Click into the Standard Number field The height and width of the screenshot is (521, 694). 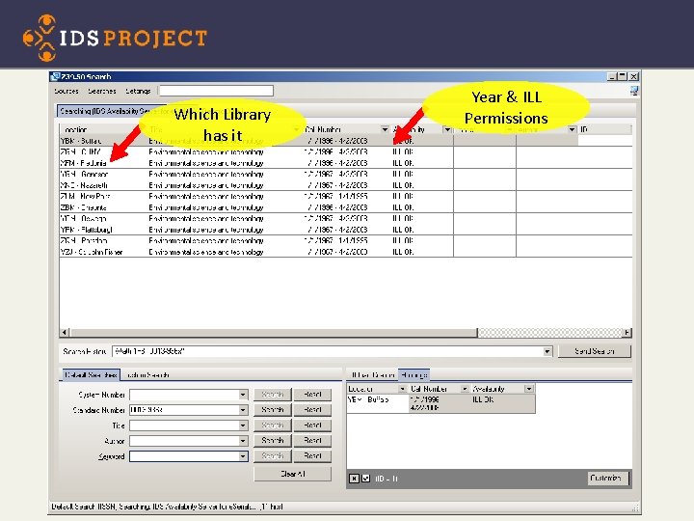(x=184, y=410)
